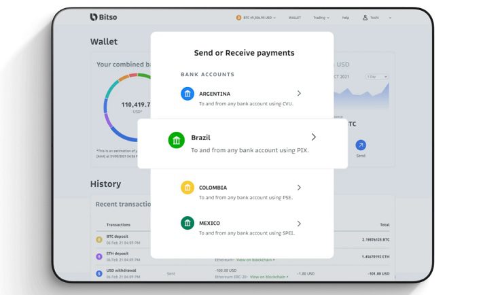Open the user profile dropdown

(377, 18)
